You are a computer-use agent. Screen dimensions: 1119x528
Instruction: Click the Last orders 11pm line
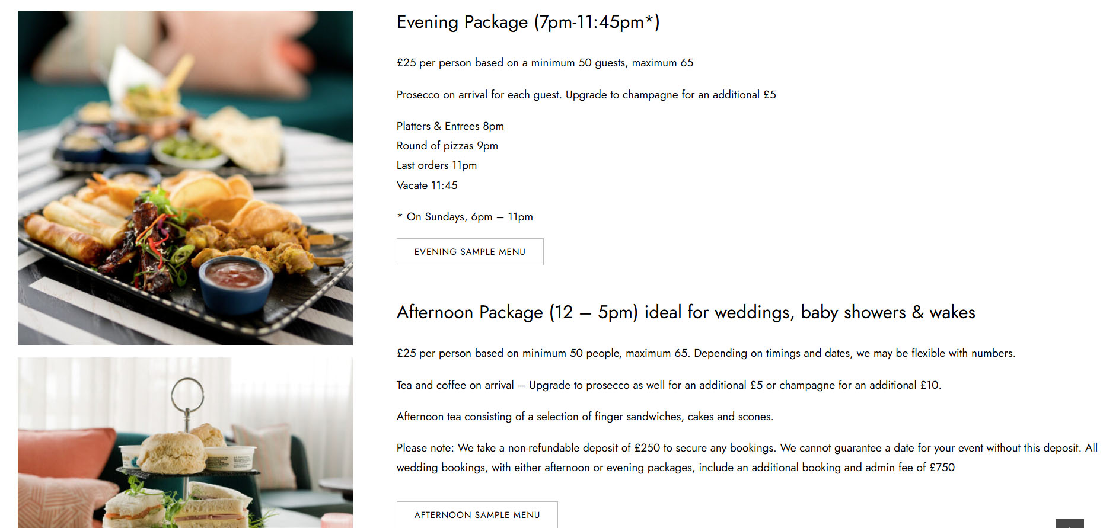pos(436,165)
